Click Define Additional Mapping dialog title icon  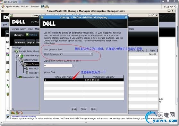click(x=42, y=17)
